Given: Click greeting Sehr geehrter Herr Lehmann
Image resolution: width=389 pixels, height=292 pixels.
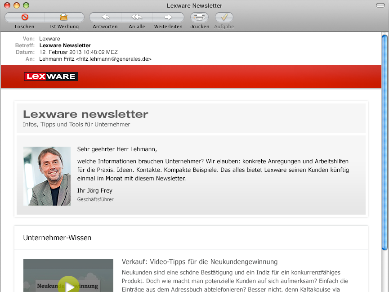Looking at the screenshot, I should pos(117,149).
